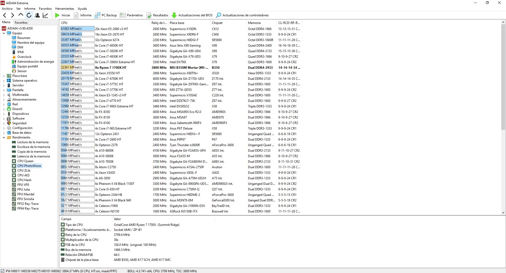The width and height of the screenshot is (506, 273).
Task: Sort by the CPU column header
Action: coord(104,23)
